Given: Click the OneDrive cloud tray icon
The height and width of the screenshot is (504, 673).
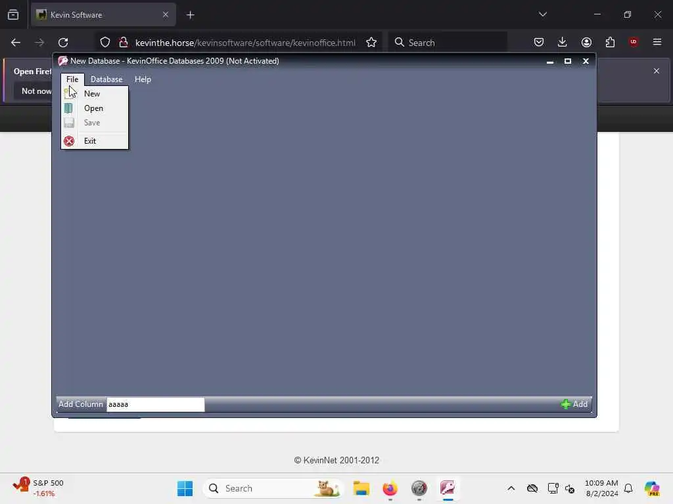Looking at the screenshot, I should click(532, 488).
